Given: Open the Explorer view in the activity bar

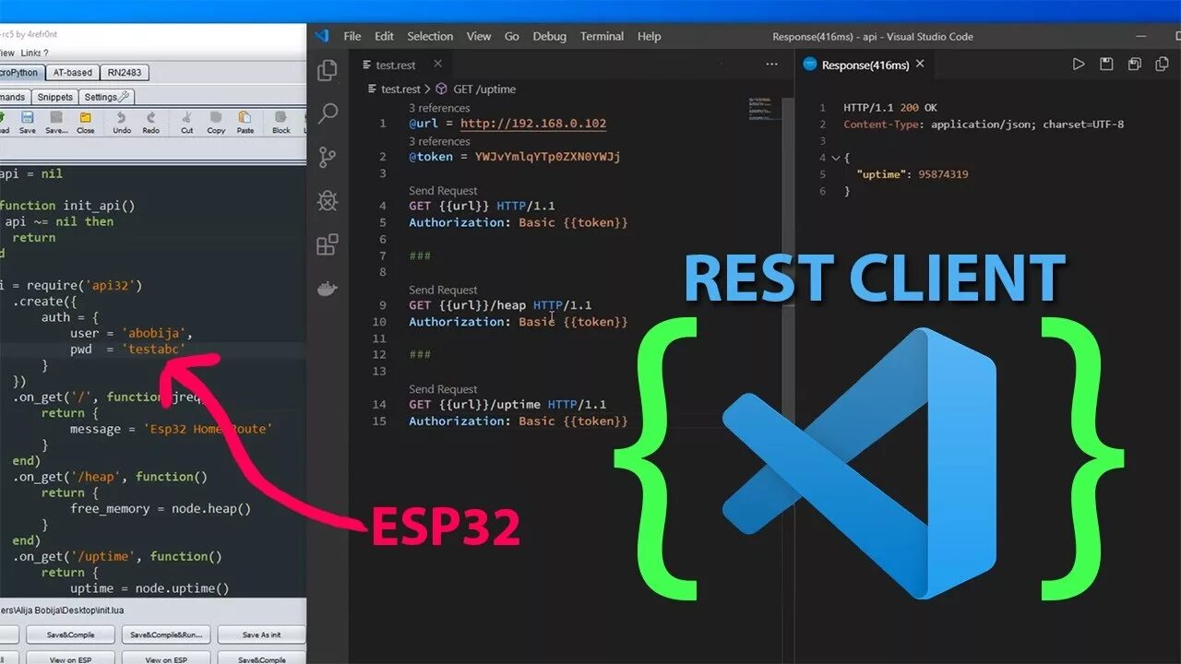Looking at the screenshot, I should (327, 71).
